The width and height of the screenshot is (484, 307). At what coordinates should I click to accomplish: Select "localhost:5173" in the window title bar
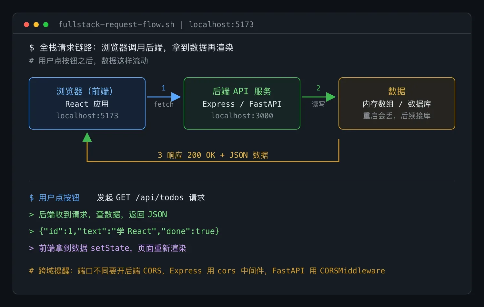[x=221, y=25]
